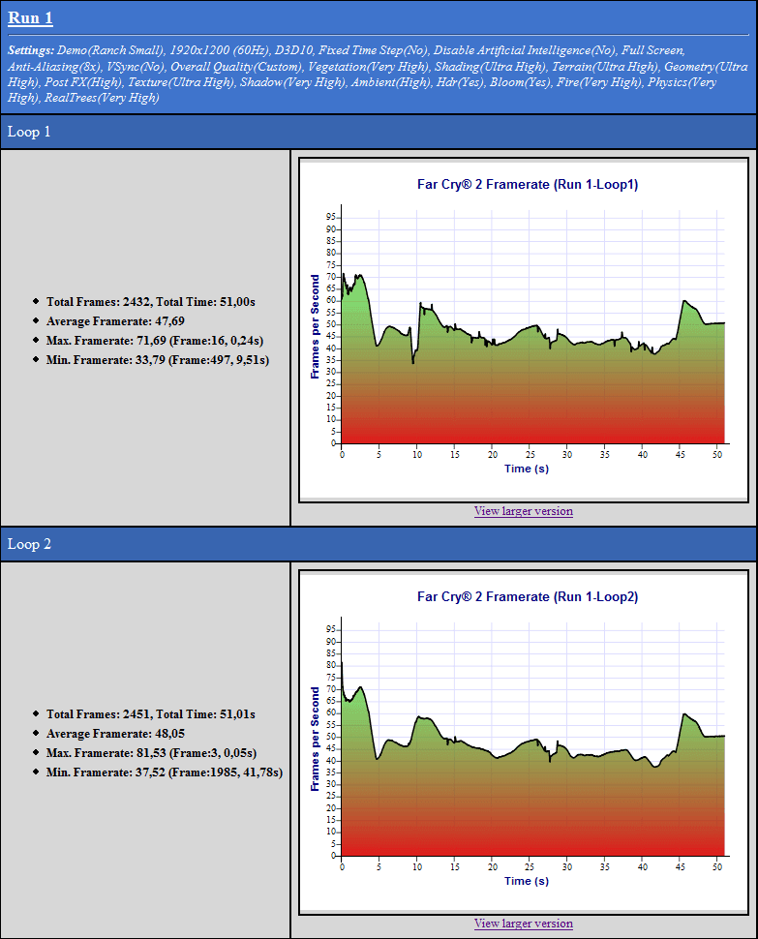Open larger version of Loop1 chart

click(524, 511)
